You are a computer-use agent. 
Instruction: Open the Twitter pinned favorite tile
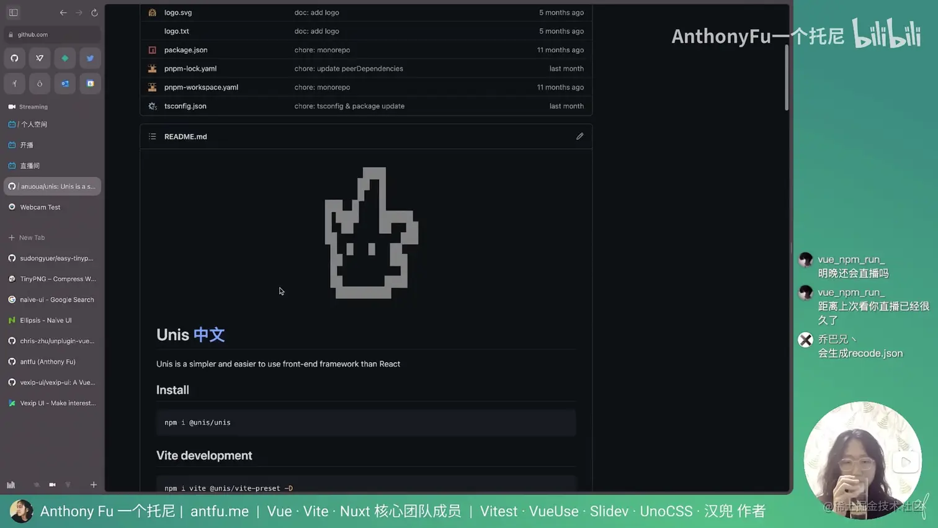(x=91, y=58)
